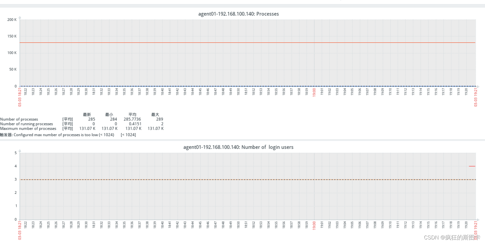Click 131.07 K in the 平均 column
The width and height of the screenshot is (485, 243).
pyautogui.click(x=133, y=129)
